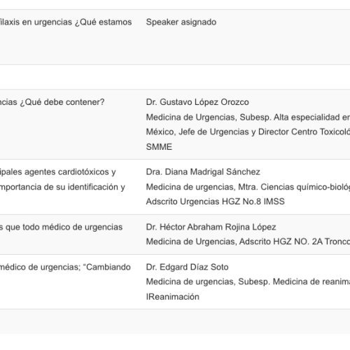Click the SMME affiliation text

[x=159, y=147]
